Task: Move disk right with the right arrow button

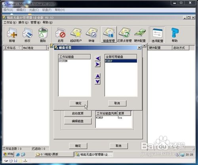Action: coord(98,64)
